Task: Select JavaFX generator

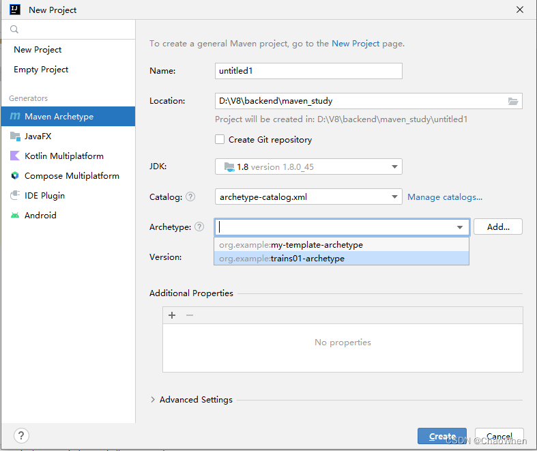Action: click(68, 136)
